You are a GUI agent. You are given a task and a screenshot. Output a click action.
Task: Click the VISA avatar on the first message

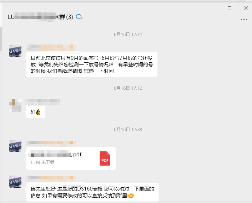click(x=15, y=51)
